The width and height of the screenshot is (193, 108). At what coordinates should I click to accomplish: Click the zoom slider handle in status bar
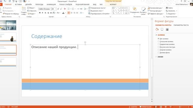[x=180, y=107]
